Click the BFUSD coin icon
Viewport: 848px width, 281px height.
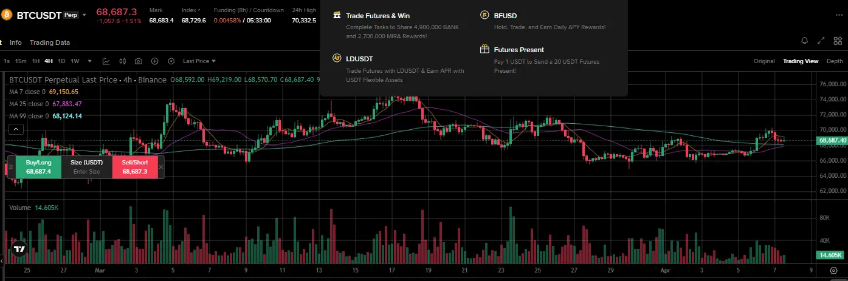tap(484, 15)
